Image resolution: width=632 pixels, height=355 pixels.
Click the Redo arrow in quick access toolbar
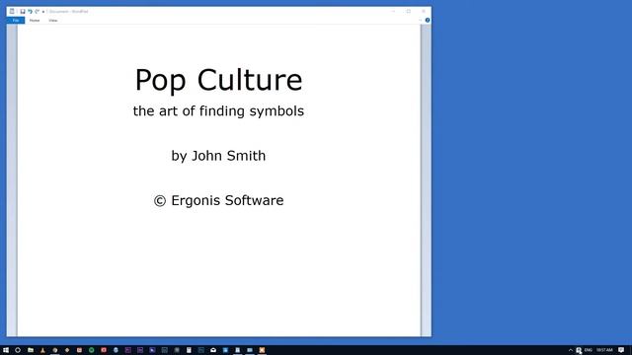tap(38, 11)
